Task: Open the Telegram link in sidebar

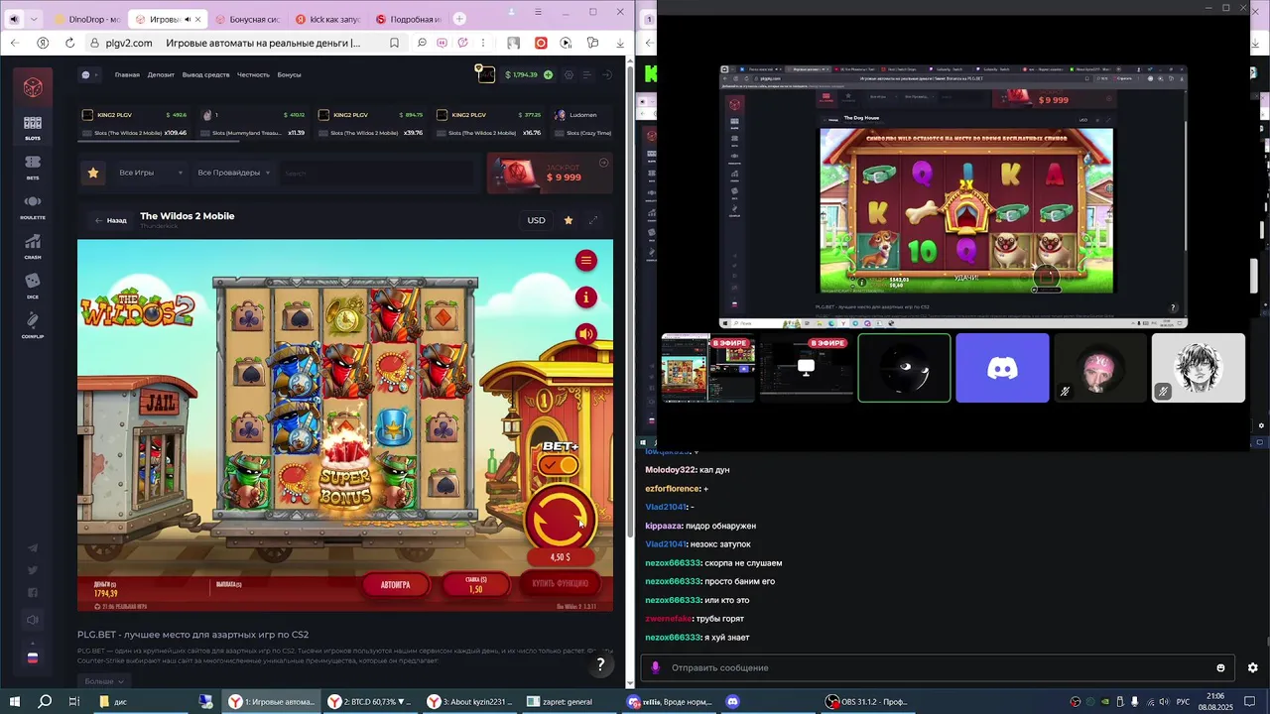Action: point(33,547)
